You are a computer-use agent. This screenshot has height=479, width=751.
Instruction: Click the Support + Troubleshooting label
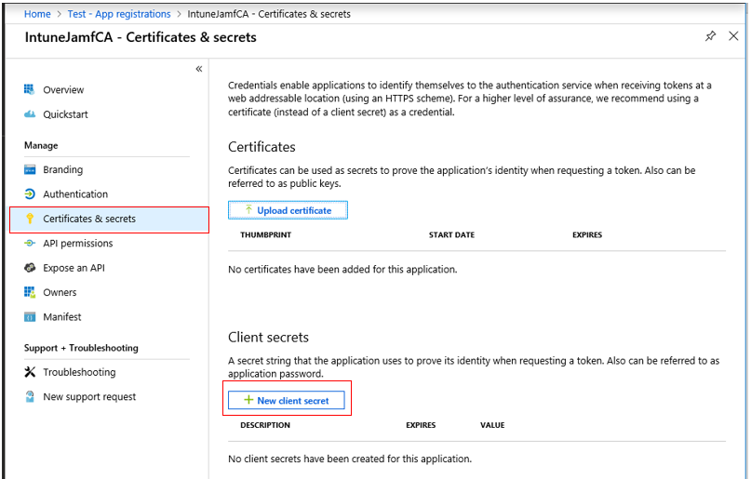click(81, 348)
